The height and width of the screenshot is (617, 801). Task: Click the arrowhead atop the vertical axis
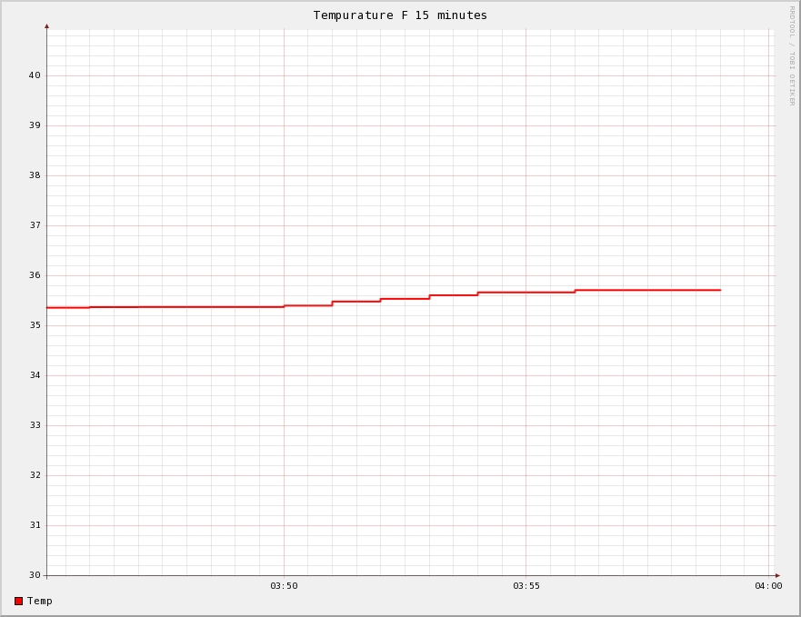point(47,25)
